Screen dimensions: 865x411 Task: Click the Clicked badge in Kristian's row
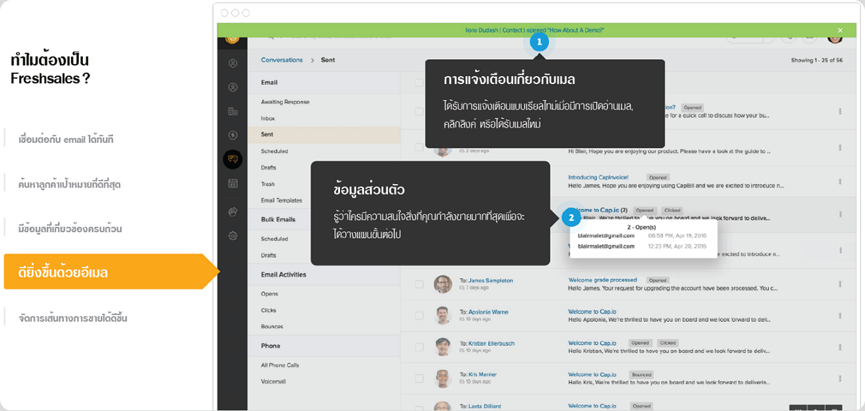(667, 343)
